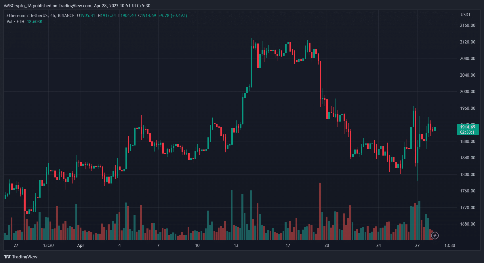Click the 1960.00 price axis label

point(468,108)
